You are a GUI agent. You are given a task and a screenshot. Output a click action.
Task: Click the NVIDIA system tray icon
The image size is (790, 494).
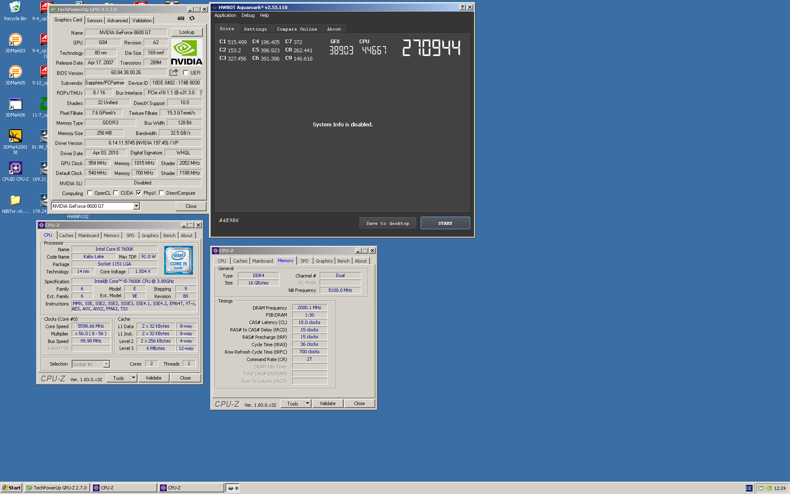768,488
